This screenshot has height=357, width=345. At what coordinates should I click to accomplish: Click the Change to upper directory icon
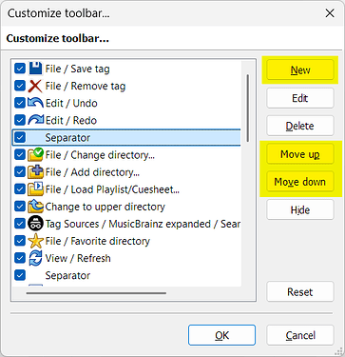click(35, 207)
